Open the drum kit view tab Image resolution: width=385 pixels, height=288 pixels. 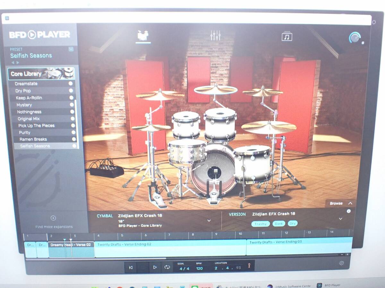click(x=143, y=35)
